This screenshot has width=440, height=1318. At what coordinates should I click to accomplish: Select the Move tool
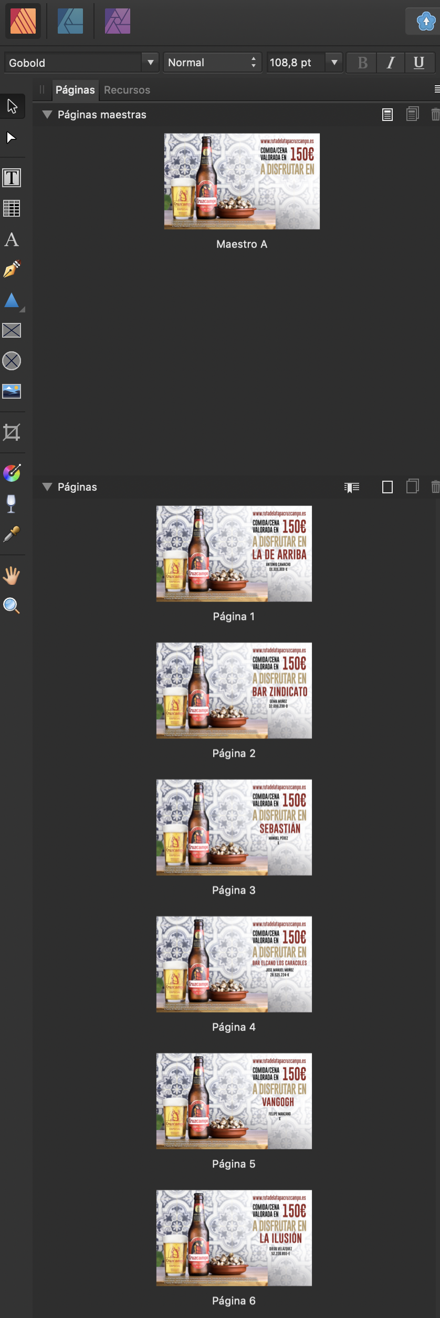12,106
